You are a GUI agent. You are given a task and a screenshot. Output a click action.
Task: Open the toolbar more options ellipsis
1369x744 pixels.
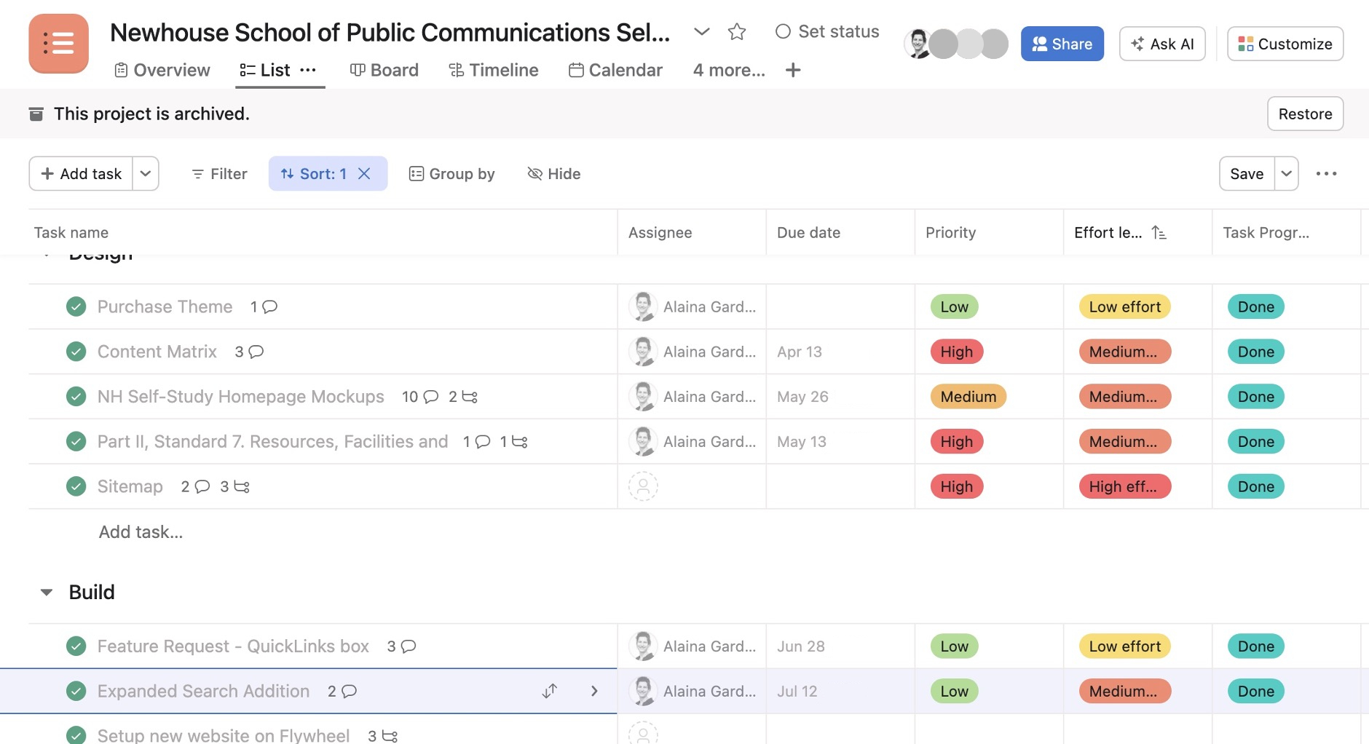(x=1326, y=173)
